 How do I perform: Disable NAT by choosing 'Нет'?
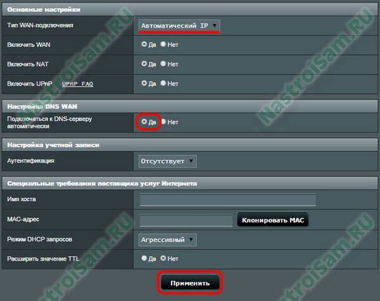[x=163, y=64]
